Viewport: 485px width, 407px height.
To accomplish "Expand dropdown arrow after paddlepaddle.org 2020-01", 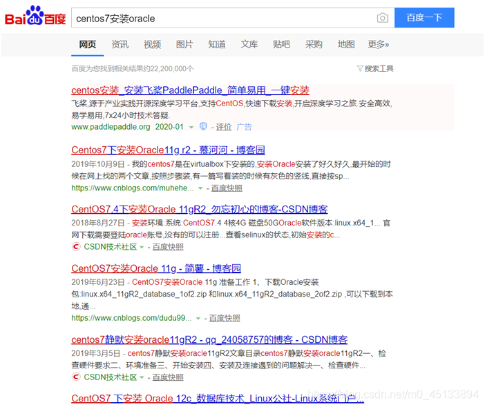I will point(191,127).
